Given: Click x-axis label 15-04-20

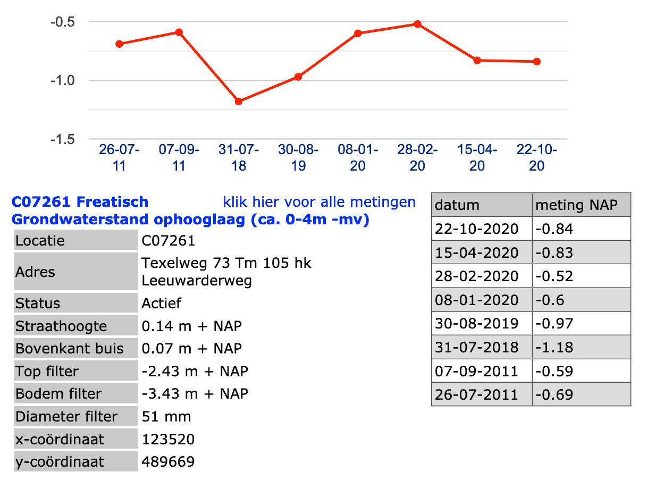Looking at the screenshot, I should (477, 158).
